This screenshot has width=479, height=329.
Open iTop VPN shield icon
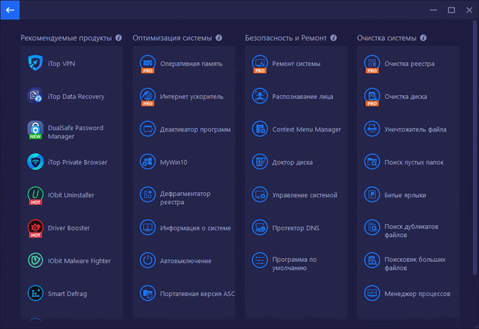(x=35, y=63)
